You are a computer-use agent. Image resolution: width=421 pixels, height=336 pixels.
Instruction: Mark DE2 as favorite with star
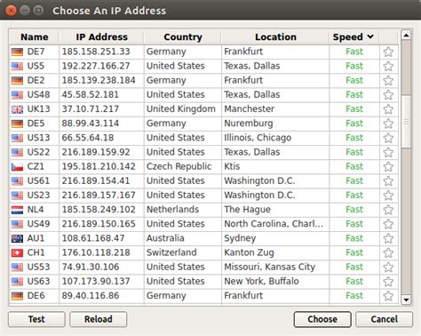pos(388,81)
